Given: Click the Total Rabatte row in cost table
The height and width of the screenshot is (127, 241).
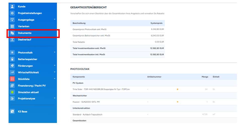Looking at the screenshot, I should coord(117,42).
